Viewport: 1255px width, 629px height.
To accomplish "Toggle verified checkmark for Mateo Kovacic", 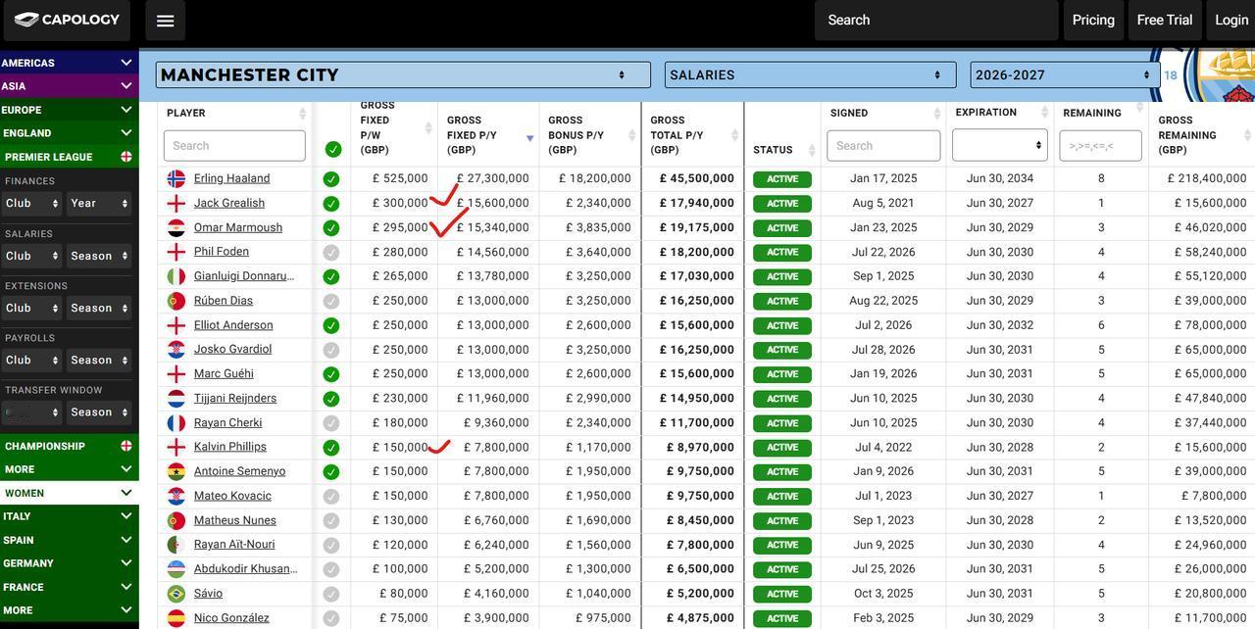I will [331, 496].
